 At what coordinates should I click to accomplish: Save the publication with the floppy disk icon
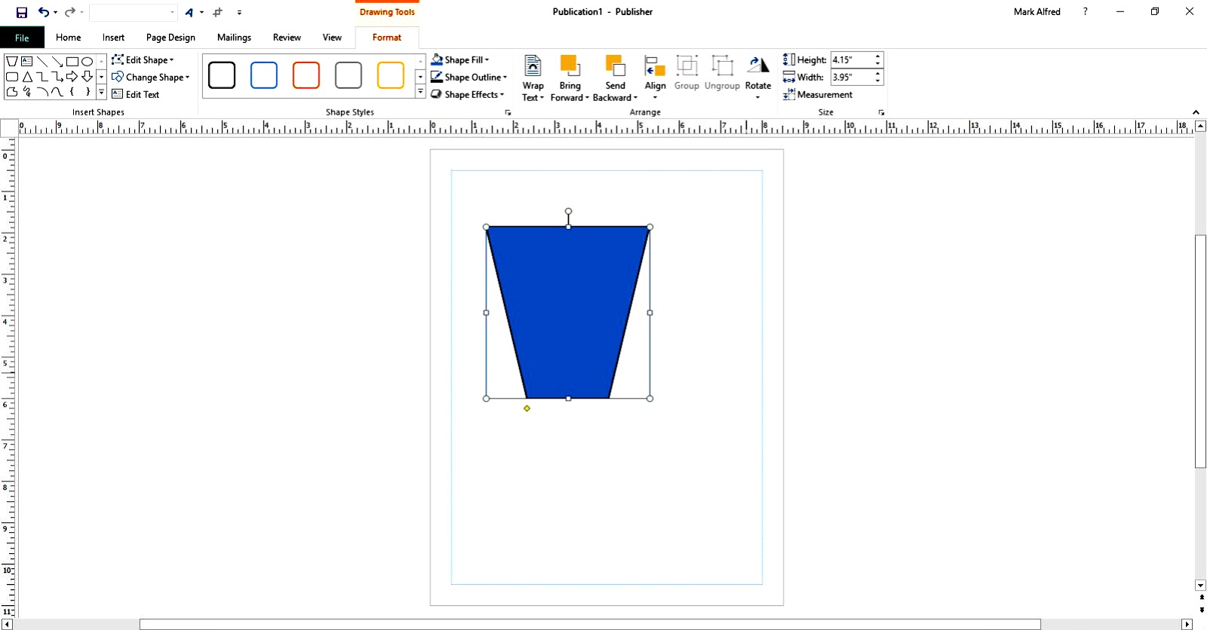tap(22, 12)
